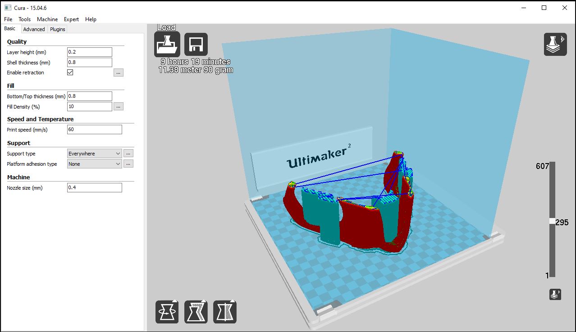Open the View mode icon at top right

555,44
